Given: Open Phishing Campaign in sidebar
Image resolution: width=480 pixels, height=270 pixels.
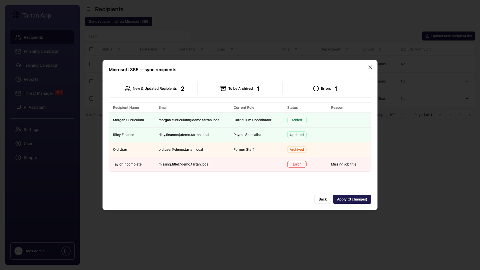Looking at the screenshot, I should coord(42,51).
